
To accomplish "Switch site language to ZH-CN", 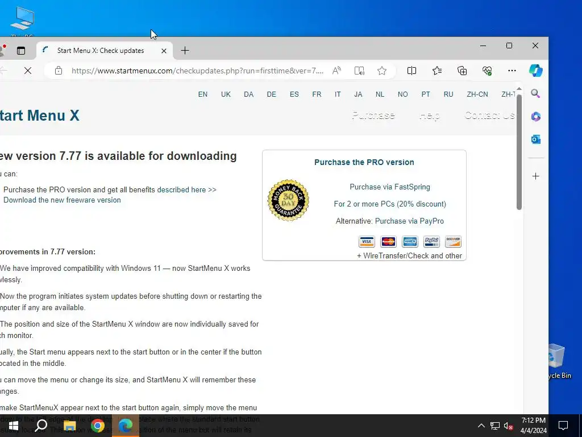I will coord(477,94).
